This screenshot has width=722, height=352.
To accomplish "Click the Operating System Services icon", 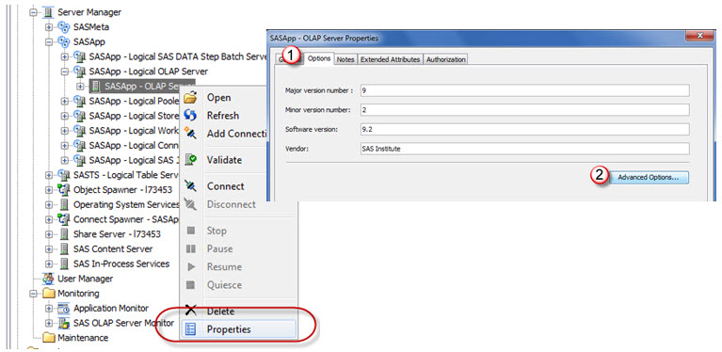I will click(x=64, y=204).
